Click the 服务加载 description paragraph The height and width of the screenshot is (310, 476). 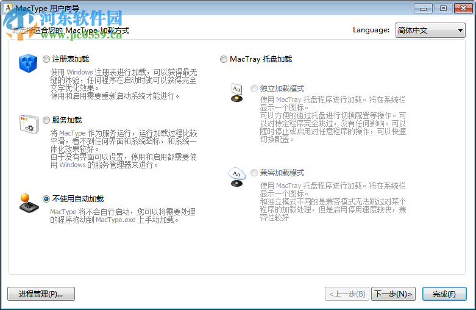pyautogui.click(x=124, y=149)
